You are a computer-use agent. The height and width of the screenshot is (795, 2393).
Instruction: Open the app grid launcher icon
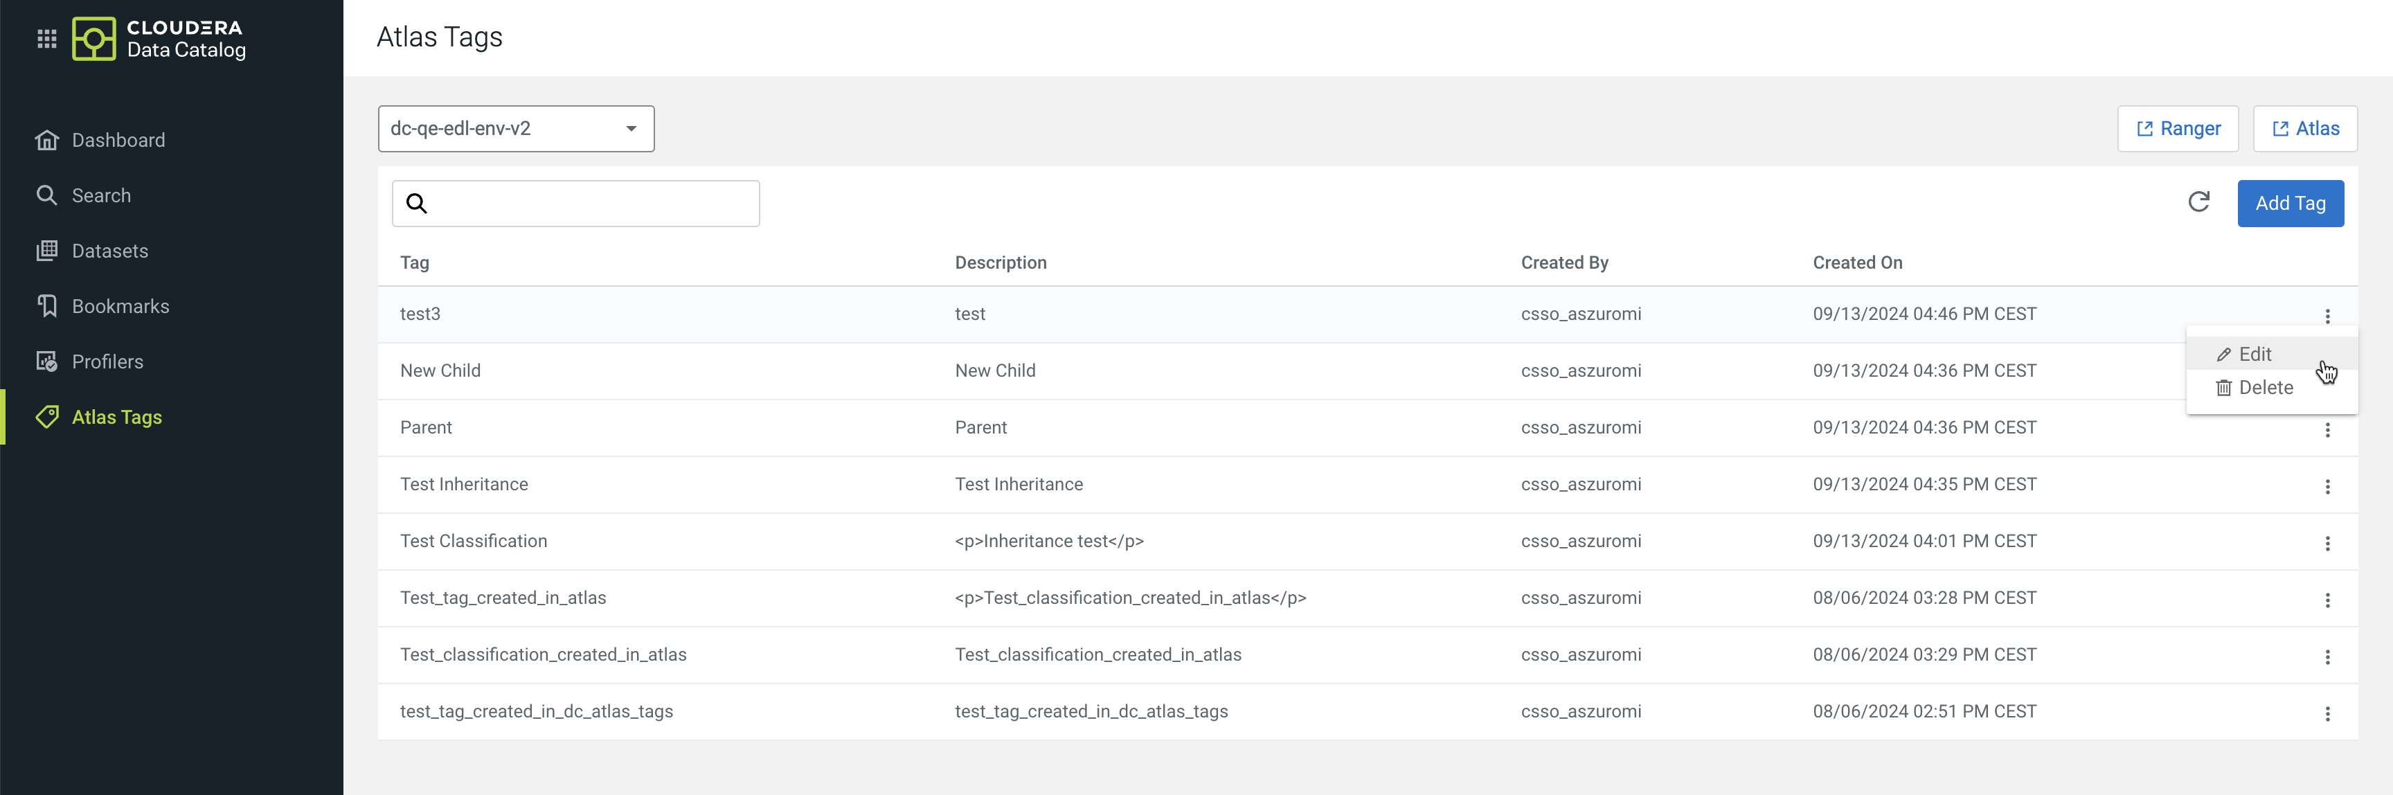46,39
